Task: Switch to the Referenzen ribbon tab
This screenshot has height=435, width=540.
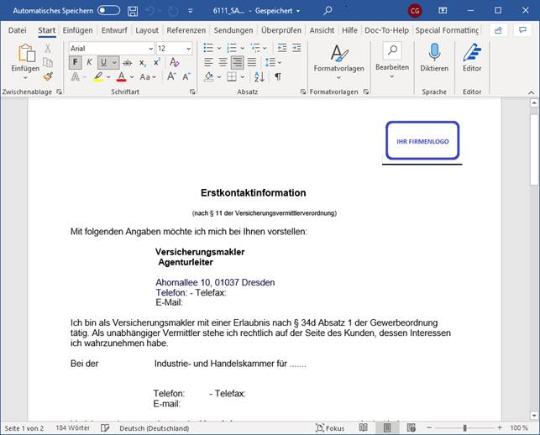Action: pyautogui.click(x=186, y=30)
